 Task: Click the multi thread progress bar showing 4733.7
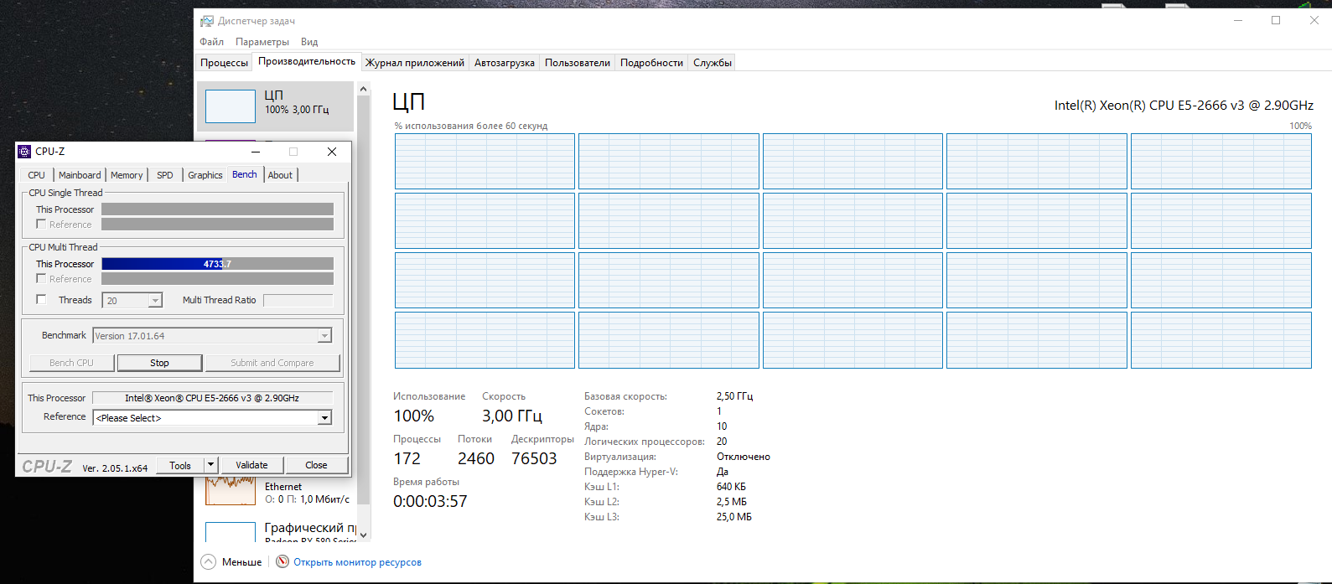[x=217, y=264]
